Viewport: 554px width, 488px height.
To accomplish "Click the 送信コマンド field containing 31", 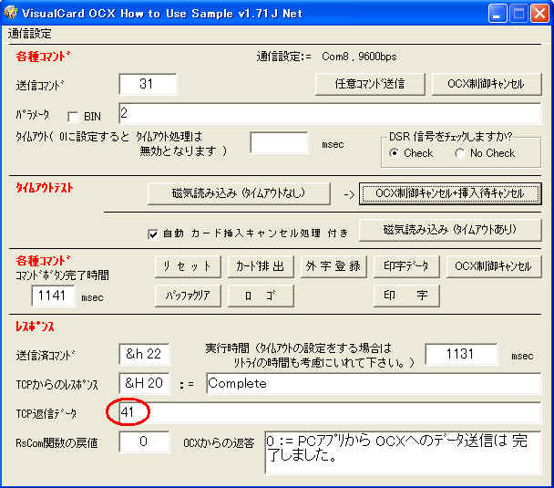I will coord(148,85).
